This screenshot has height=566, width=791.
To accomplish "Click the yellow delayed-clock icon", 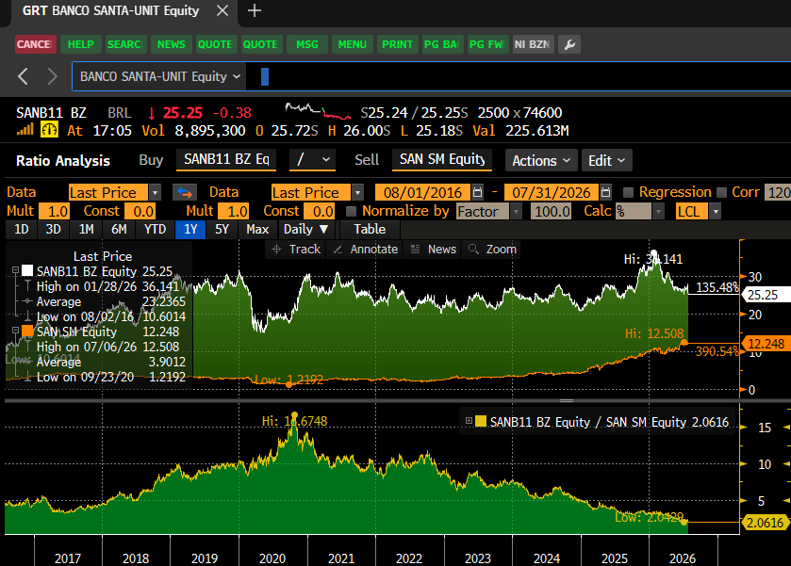I will point(49,130).
